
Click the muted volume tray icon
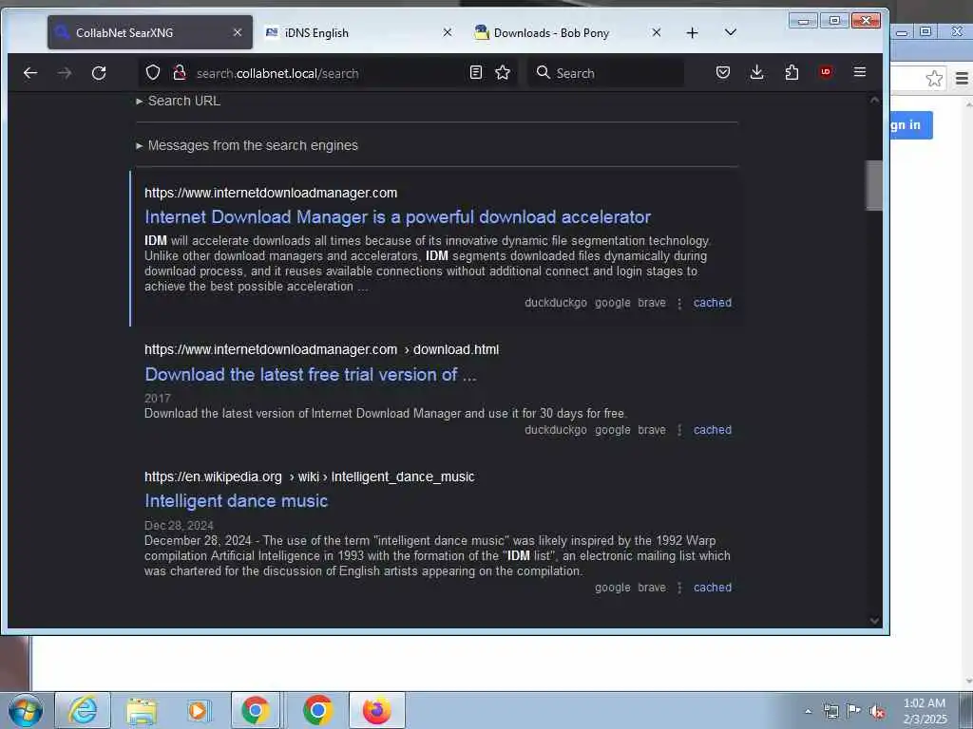click(x=877, y=712)
